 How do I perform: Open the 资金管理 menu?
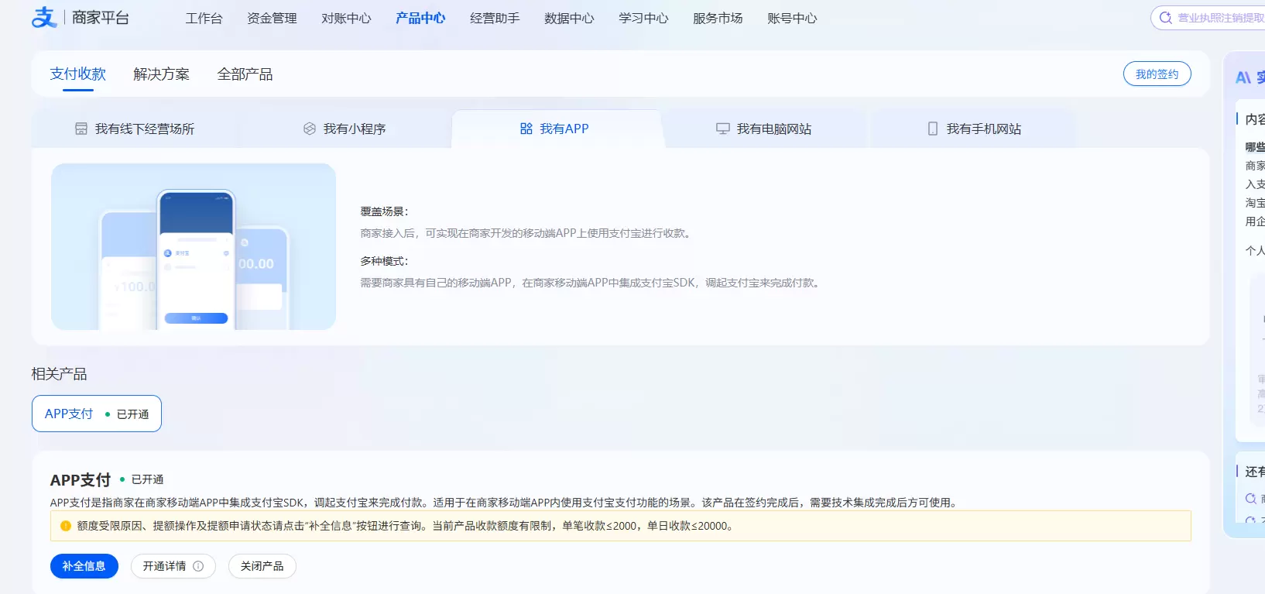pos(272,18)
